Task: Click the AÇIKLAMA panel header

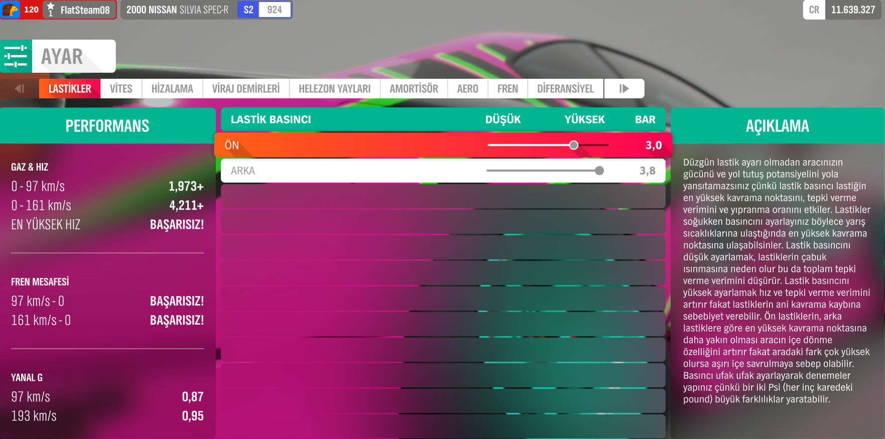Action: pyautogui.click(x=778, y=126)
